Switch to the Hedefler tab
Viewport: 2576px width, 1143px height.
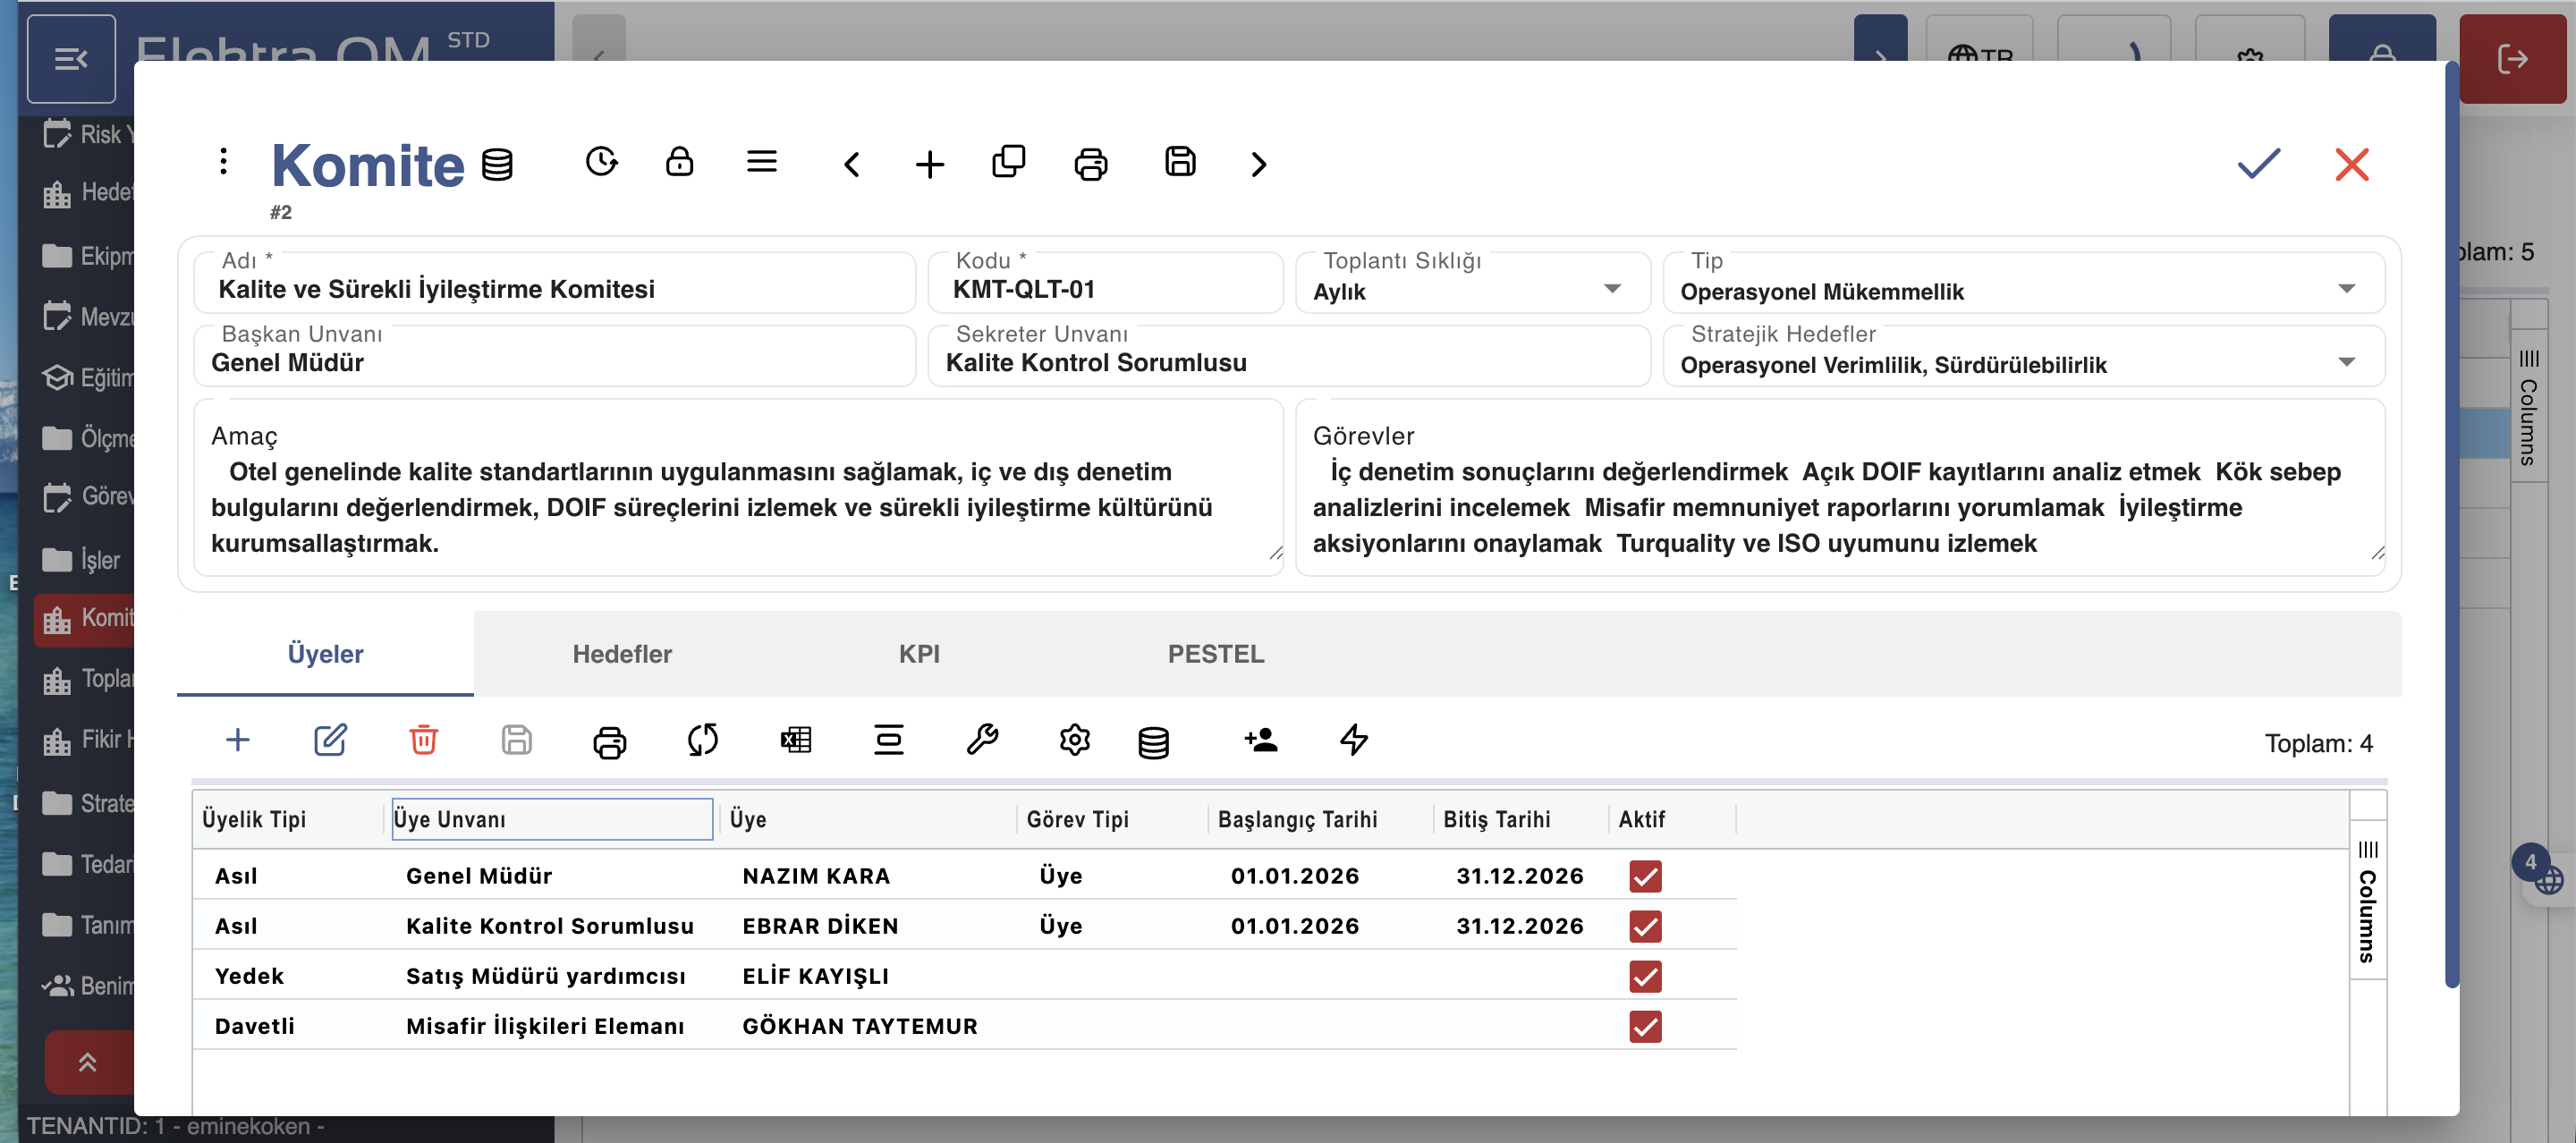[x=622, y=654]
